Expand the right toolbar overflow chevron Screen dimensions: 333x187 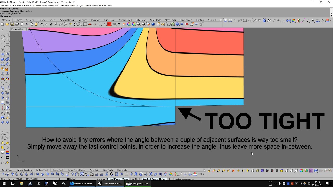click(x=331, y=20)
